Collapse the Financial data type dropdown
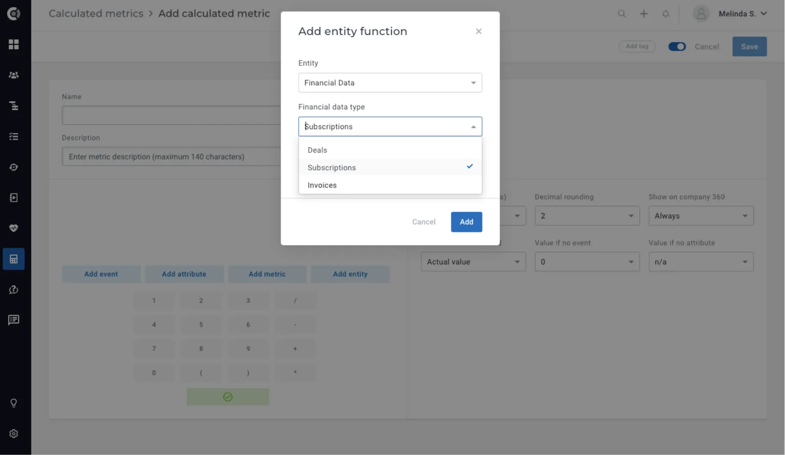This screenshot has height=455, width=785. 390,127
